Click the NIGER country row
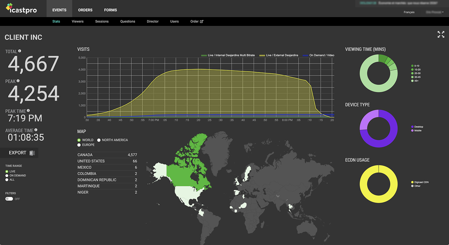Screen dimensions: 449x245 [x=107, y=192]
